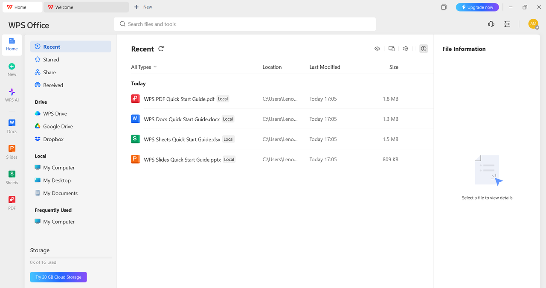Open WPS Drive
This screenshot has width=546, height=288.
(70, 113)
